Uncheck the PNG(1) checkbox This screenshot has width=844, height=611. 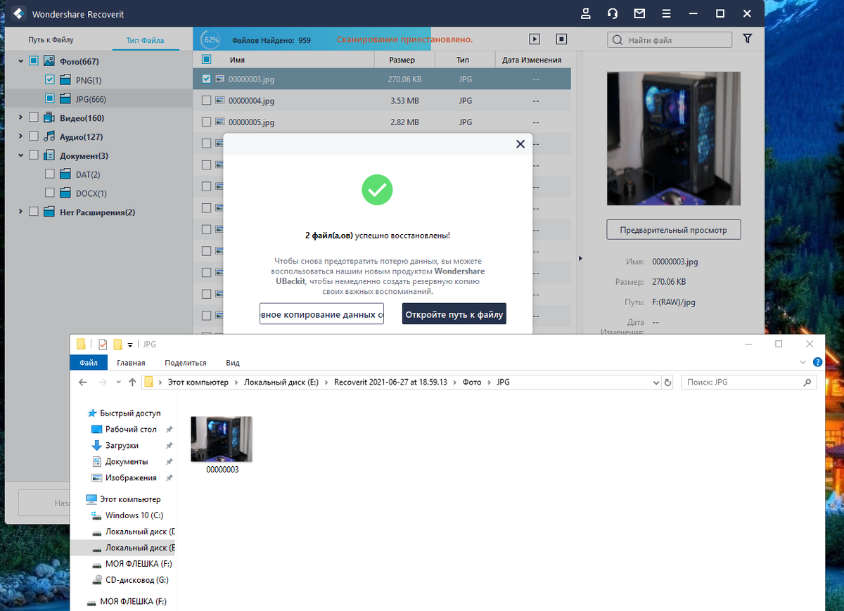(x=49, y=80)
